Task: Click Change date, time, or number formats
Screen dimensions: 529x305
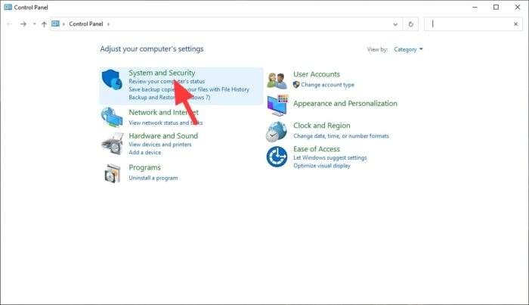Action: coord(341,135)
